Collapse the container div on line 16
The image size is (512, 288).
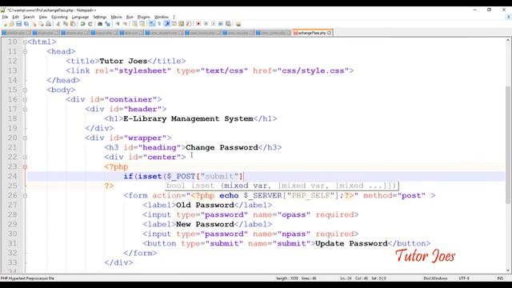tap(25, 99)
